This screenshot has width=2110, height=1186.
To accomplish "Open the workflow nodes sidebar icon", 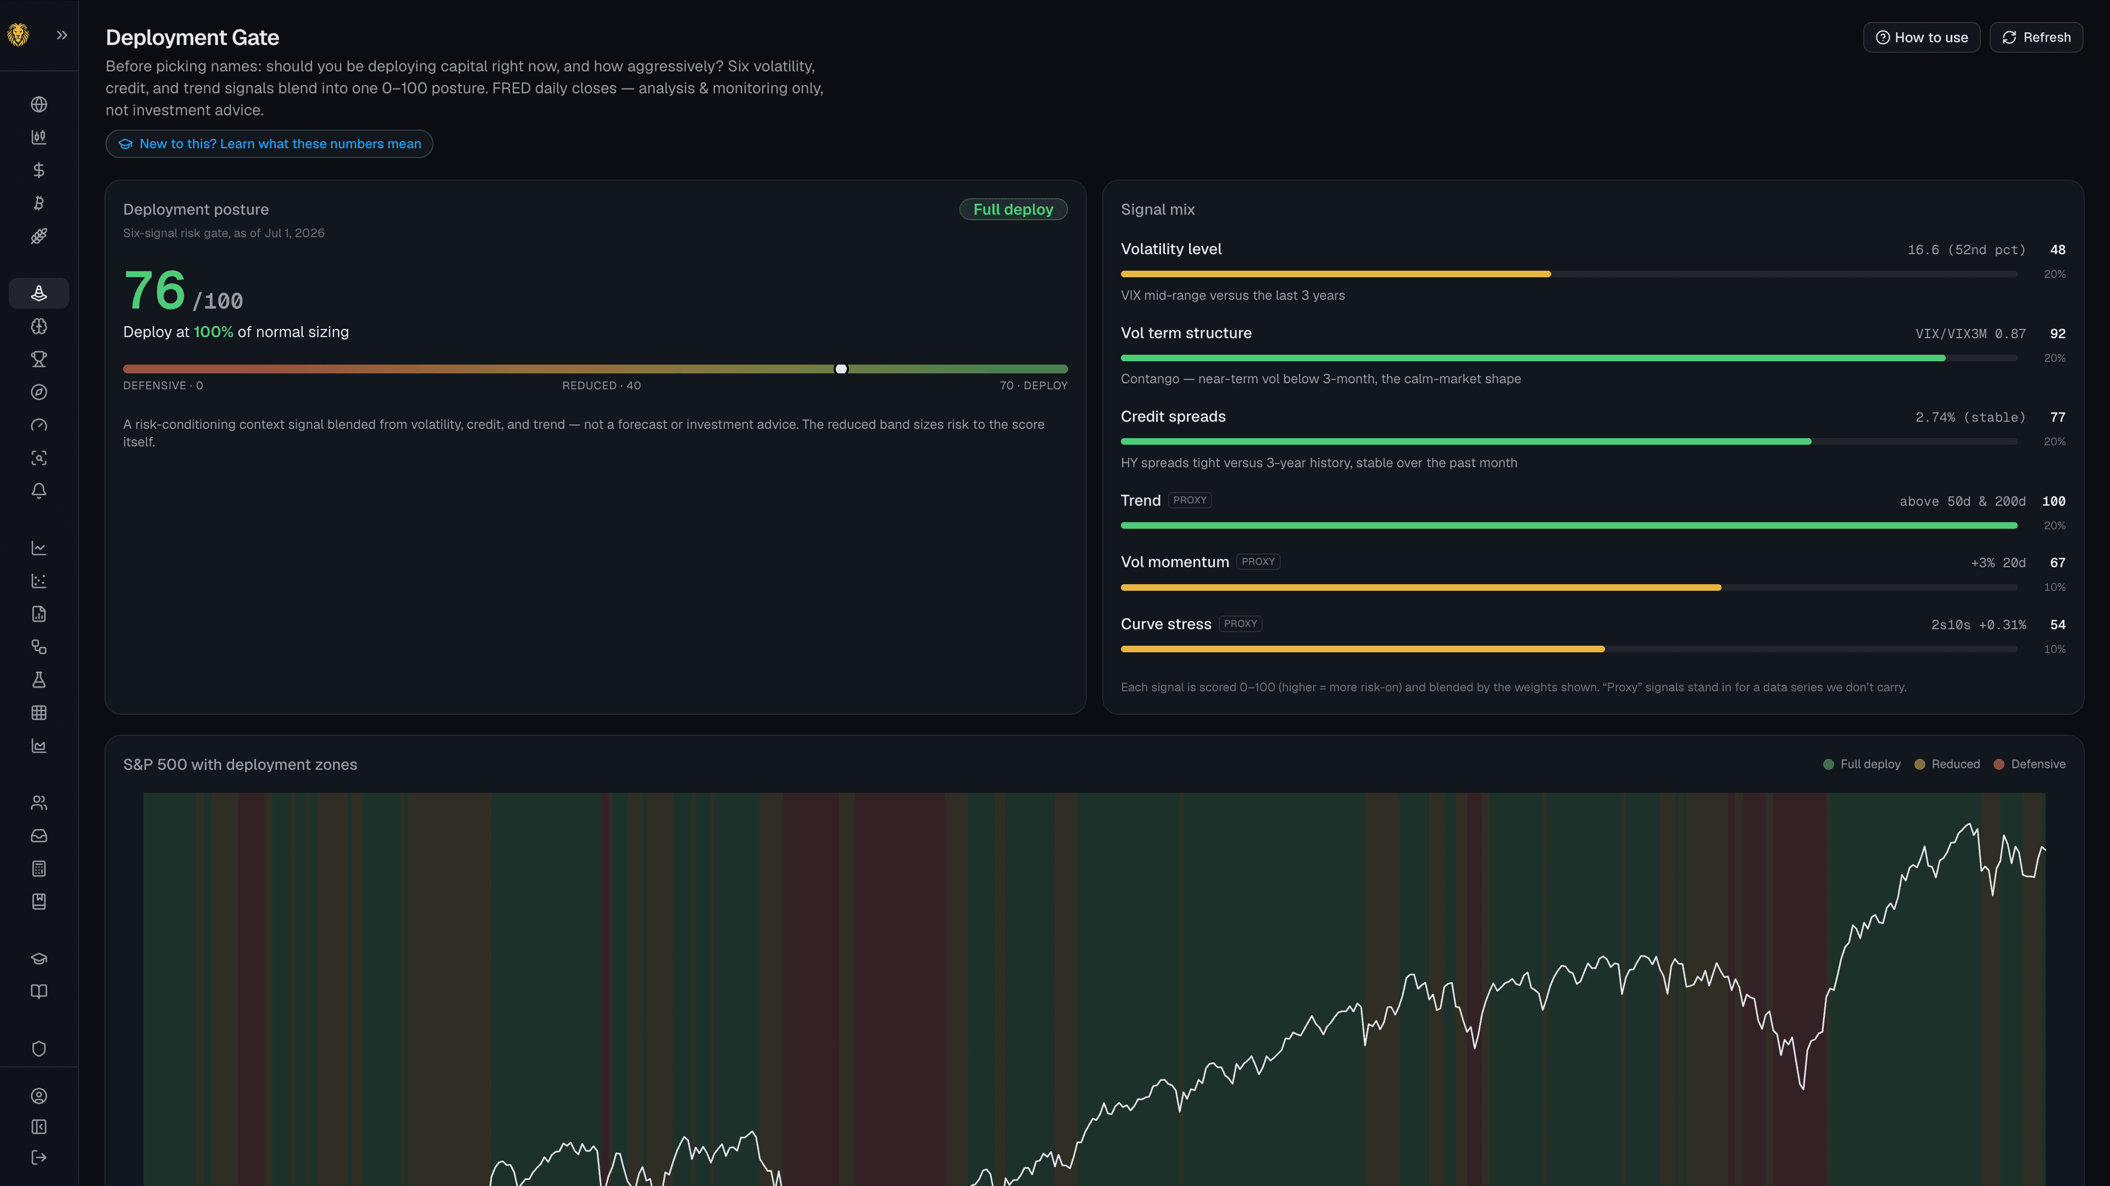I will click(x=38, y=647).
